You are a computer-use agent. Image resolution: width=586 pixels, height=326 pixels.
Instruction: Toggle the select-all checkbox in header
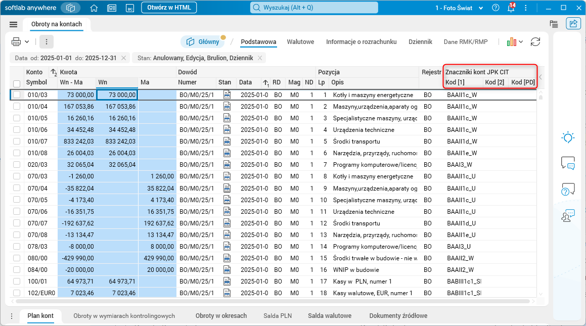17,83
